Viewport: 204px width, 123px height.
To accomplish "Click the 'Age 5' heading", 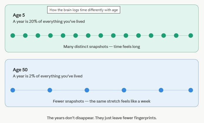I will click(19, 15).
